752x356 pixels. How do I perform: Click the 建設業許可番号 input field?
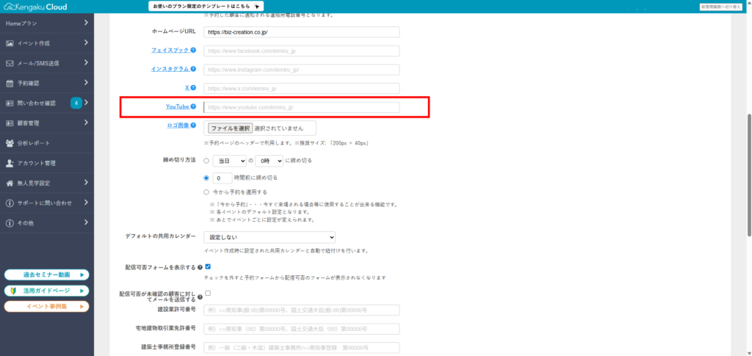[302, 310]
